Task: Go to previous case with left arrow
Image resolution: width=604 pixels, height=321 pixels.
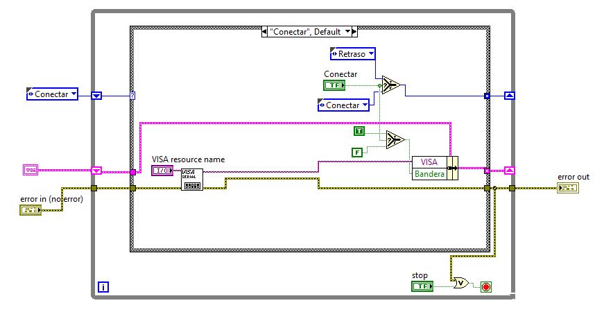Action: pyautogui.click(x=264, y=32)
